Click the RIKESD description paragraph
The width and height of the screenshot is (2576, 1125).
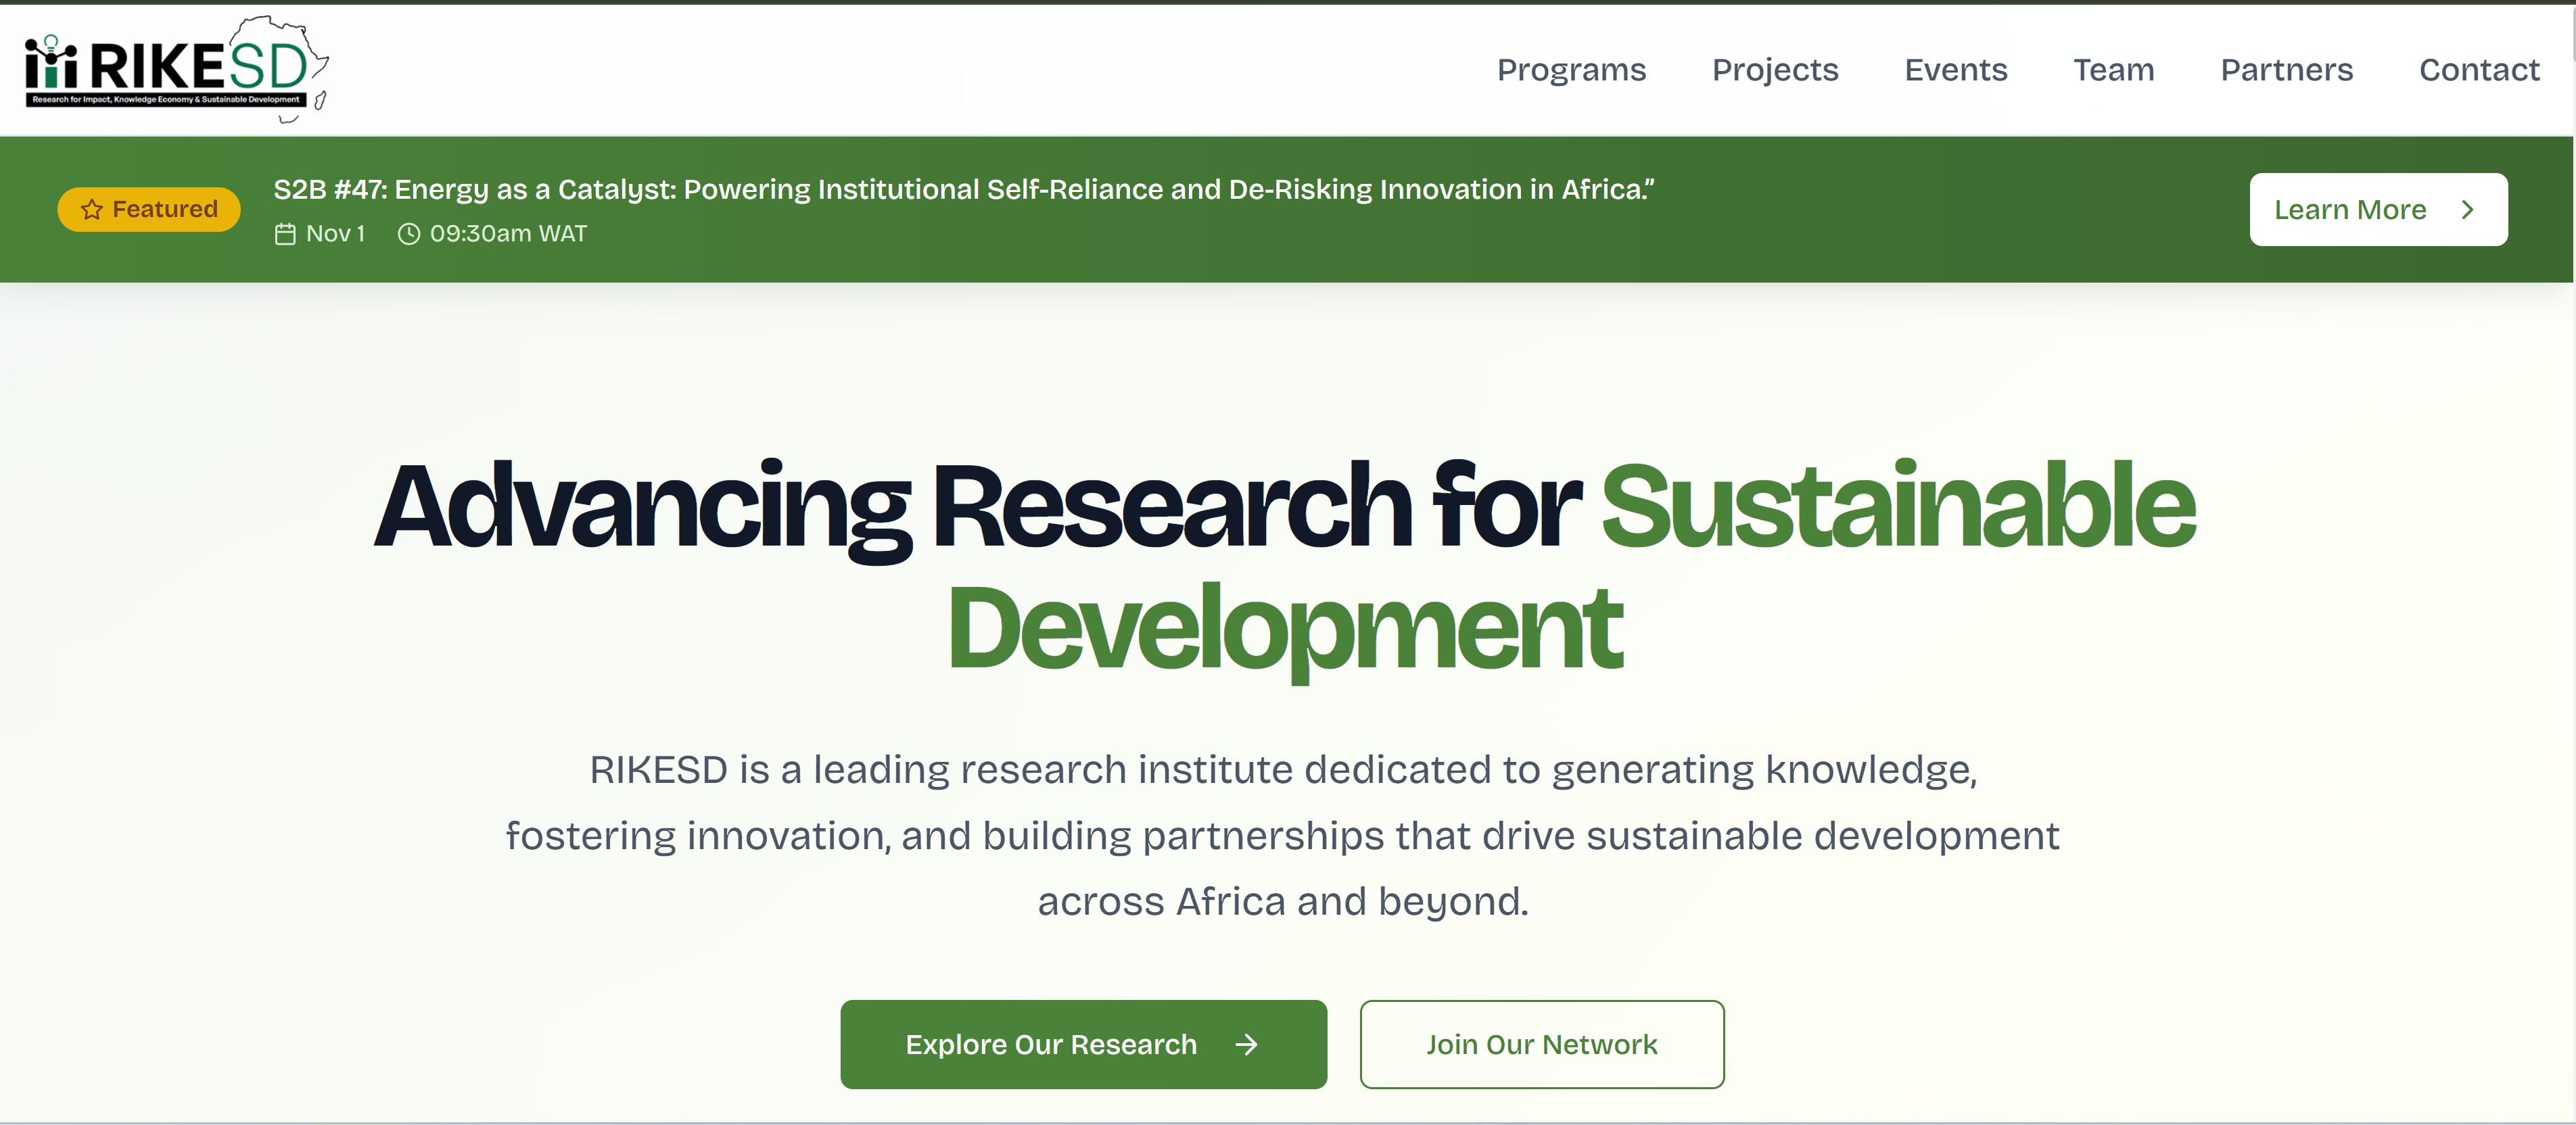coord(1283,836)
